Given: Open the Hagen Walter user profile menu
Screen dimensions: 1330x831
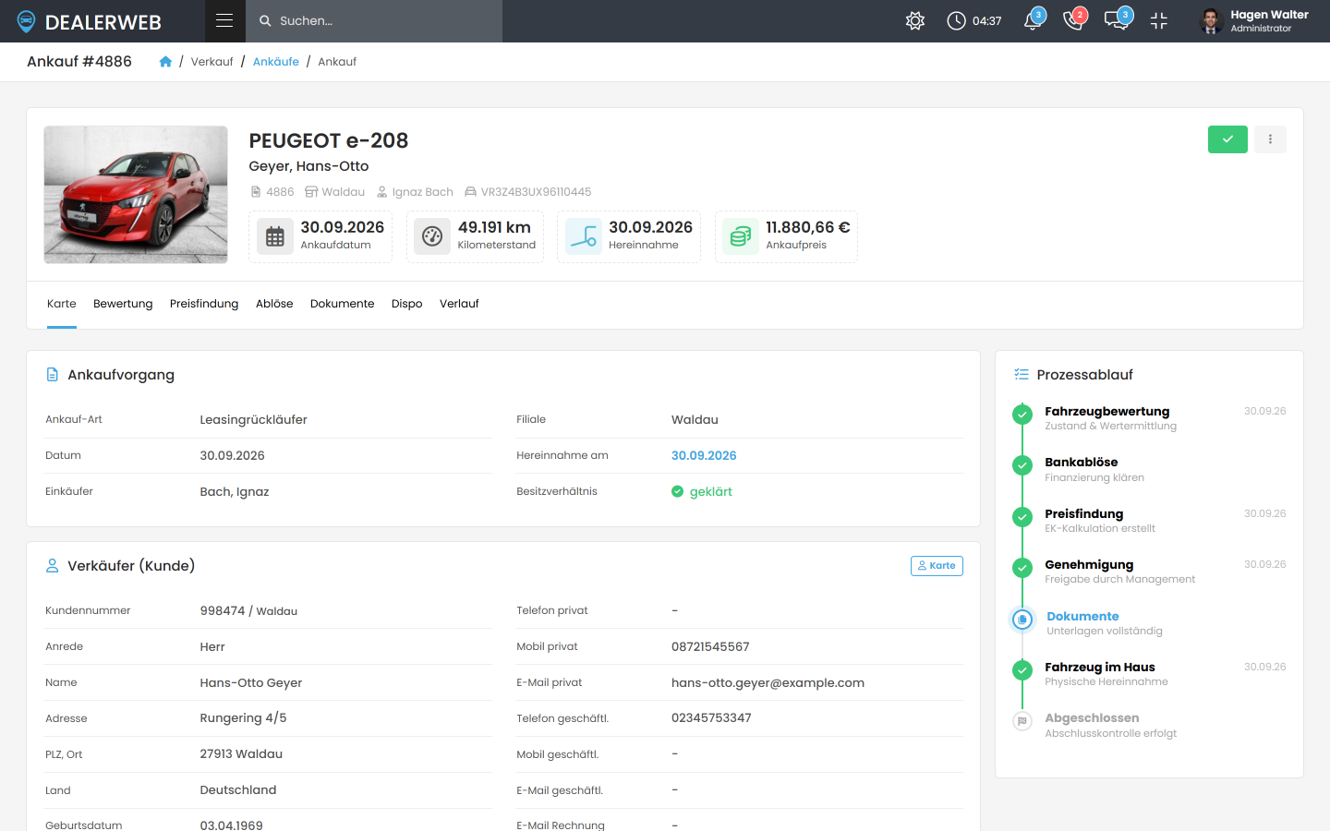Looking at the screenshot, I should [1254, 20].
